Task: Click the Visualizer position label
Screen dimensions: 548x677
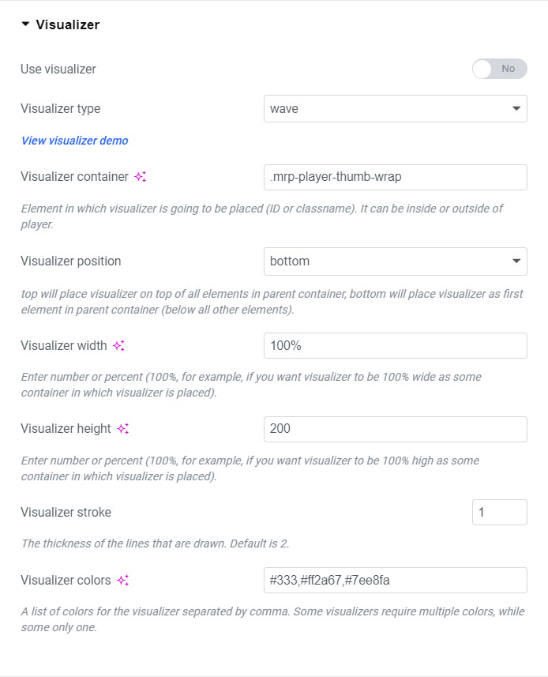Action: (71, 261)
